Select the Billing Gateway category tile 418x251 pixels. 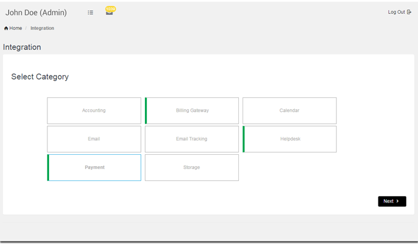[192, 111]
